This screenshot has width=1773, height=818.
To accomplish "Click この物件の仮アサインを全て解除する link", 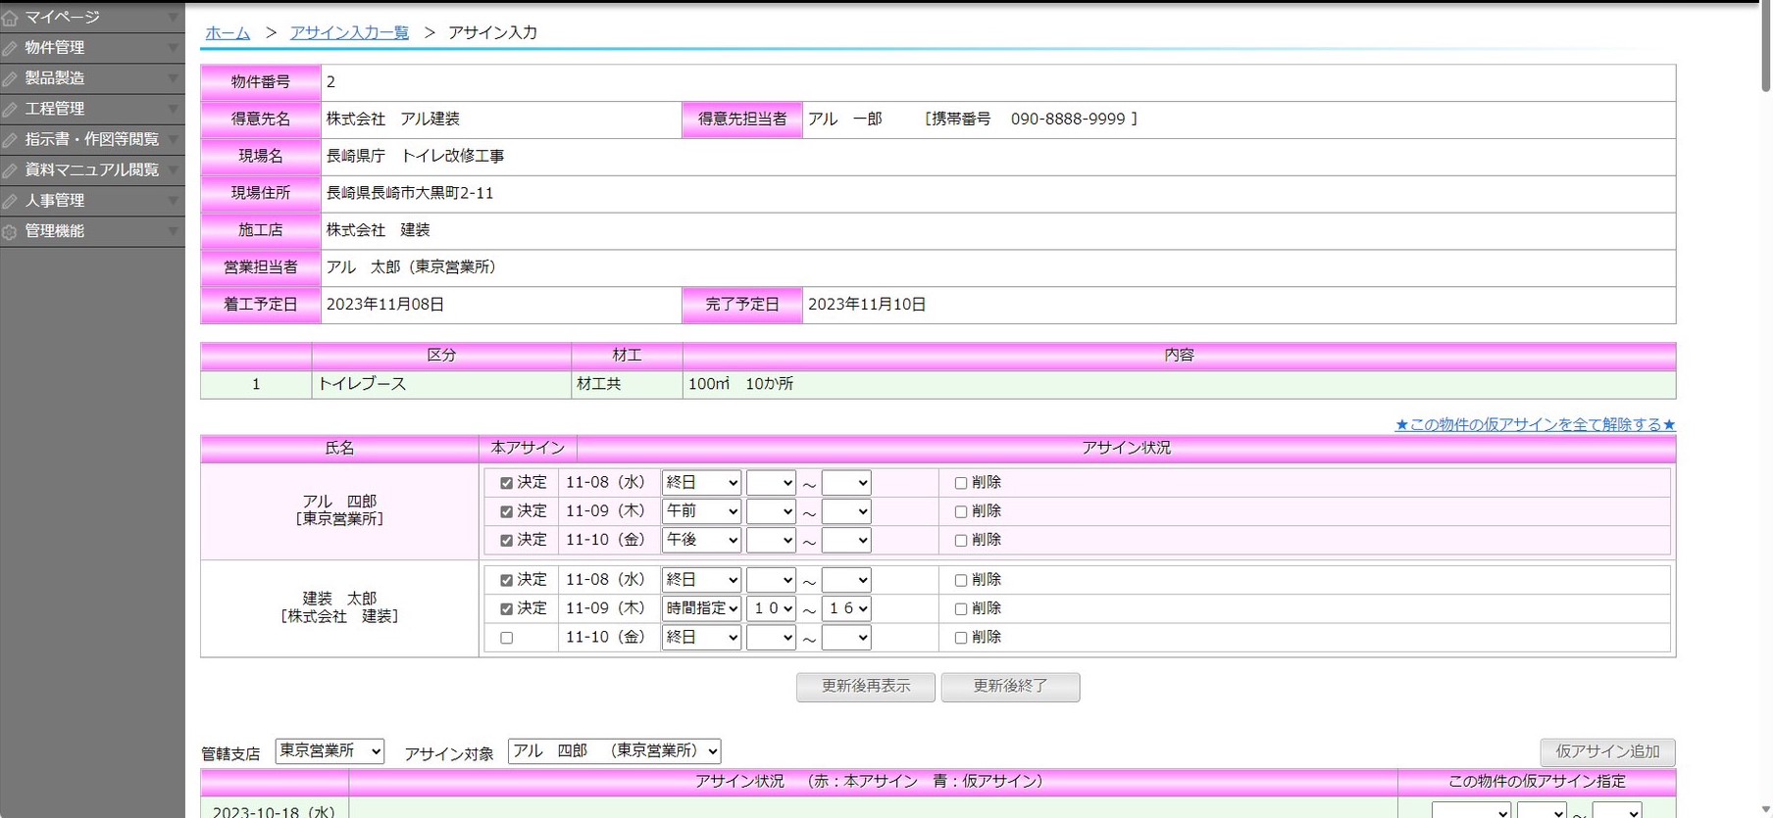I will tap(1535, 424).
